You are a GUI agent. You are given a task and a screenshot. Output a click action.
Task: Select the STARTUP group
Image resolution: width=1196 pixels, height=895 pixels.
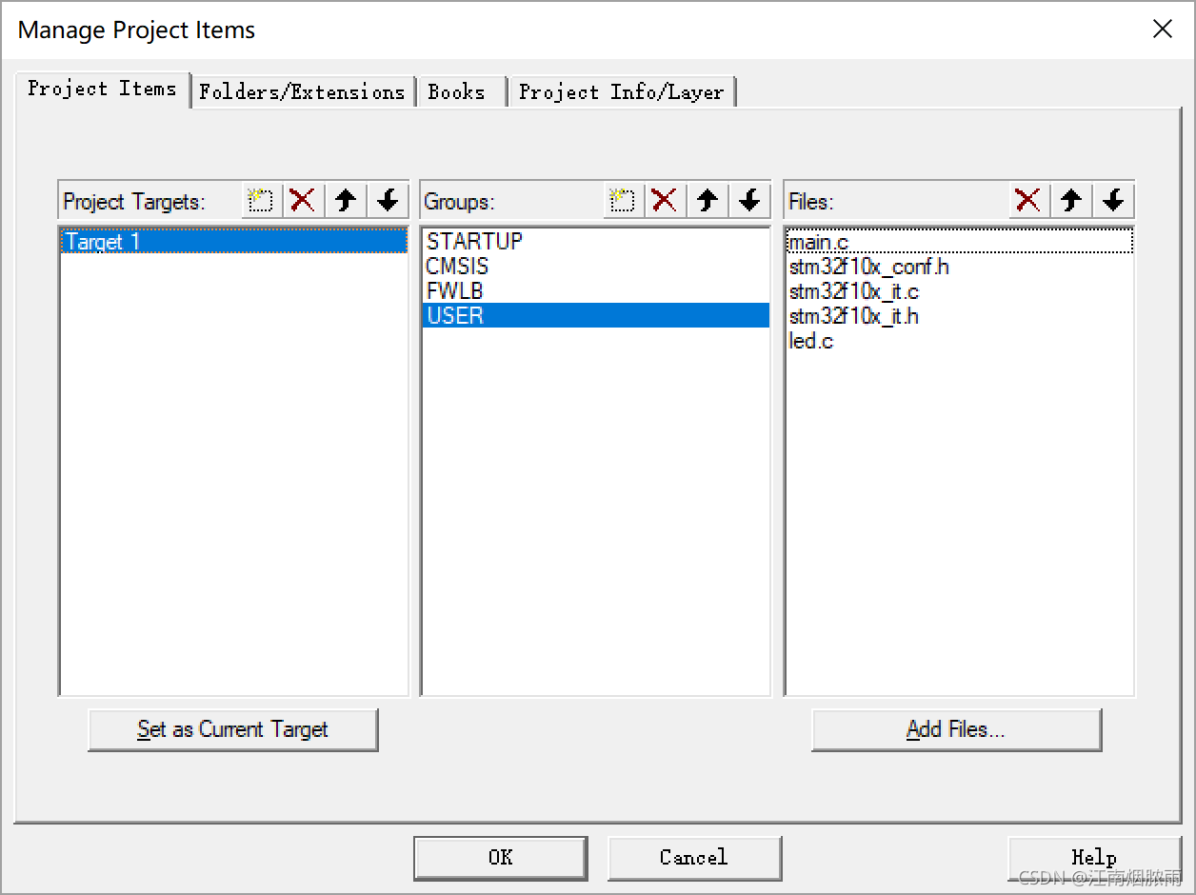(x=595, y=242)
